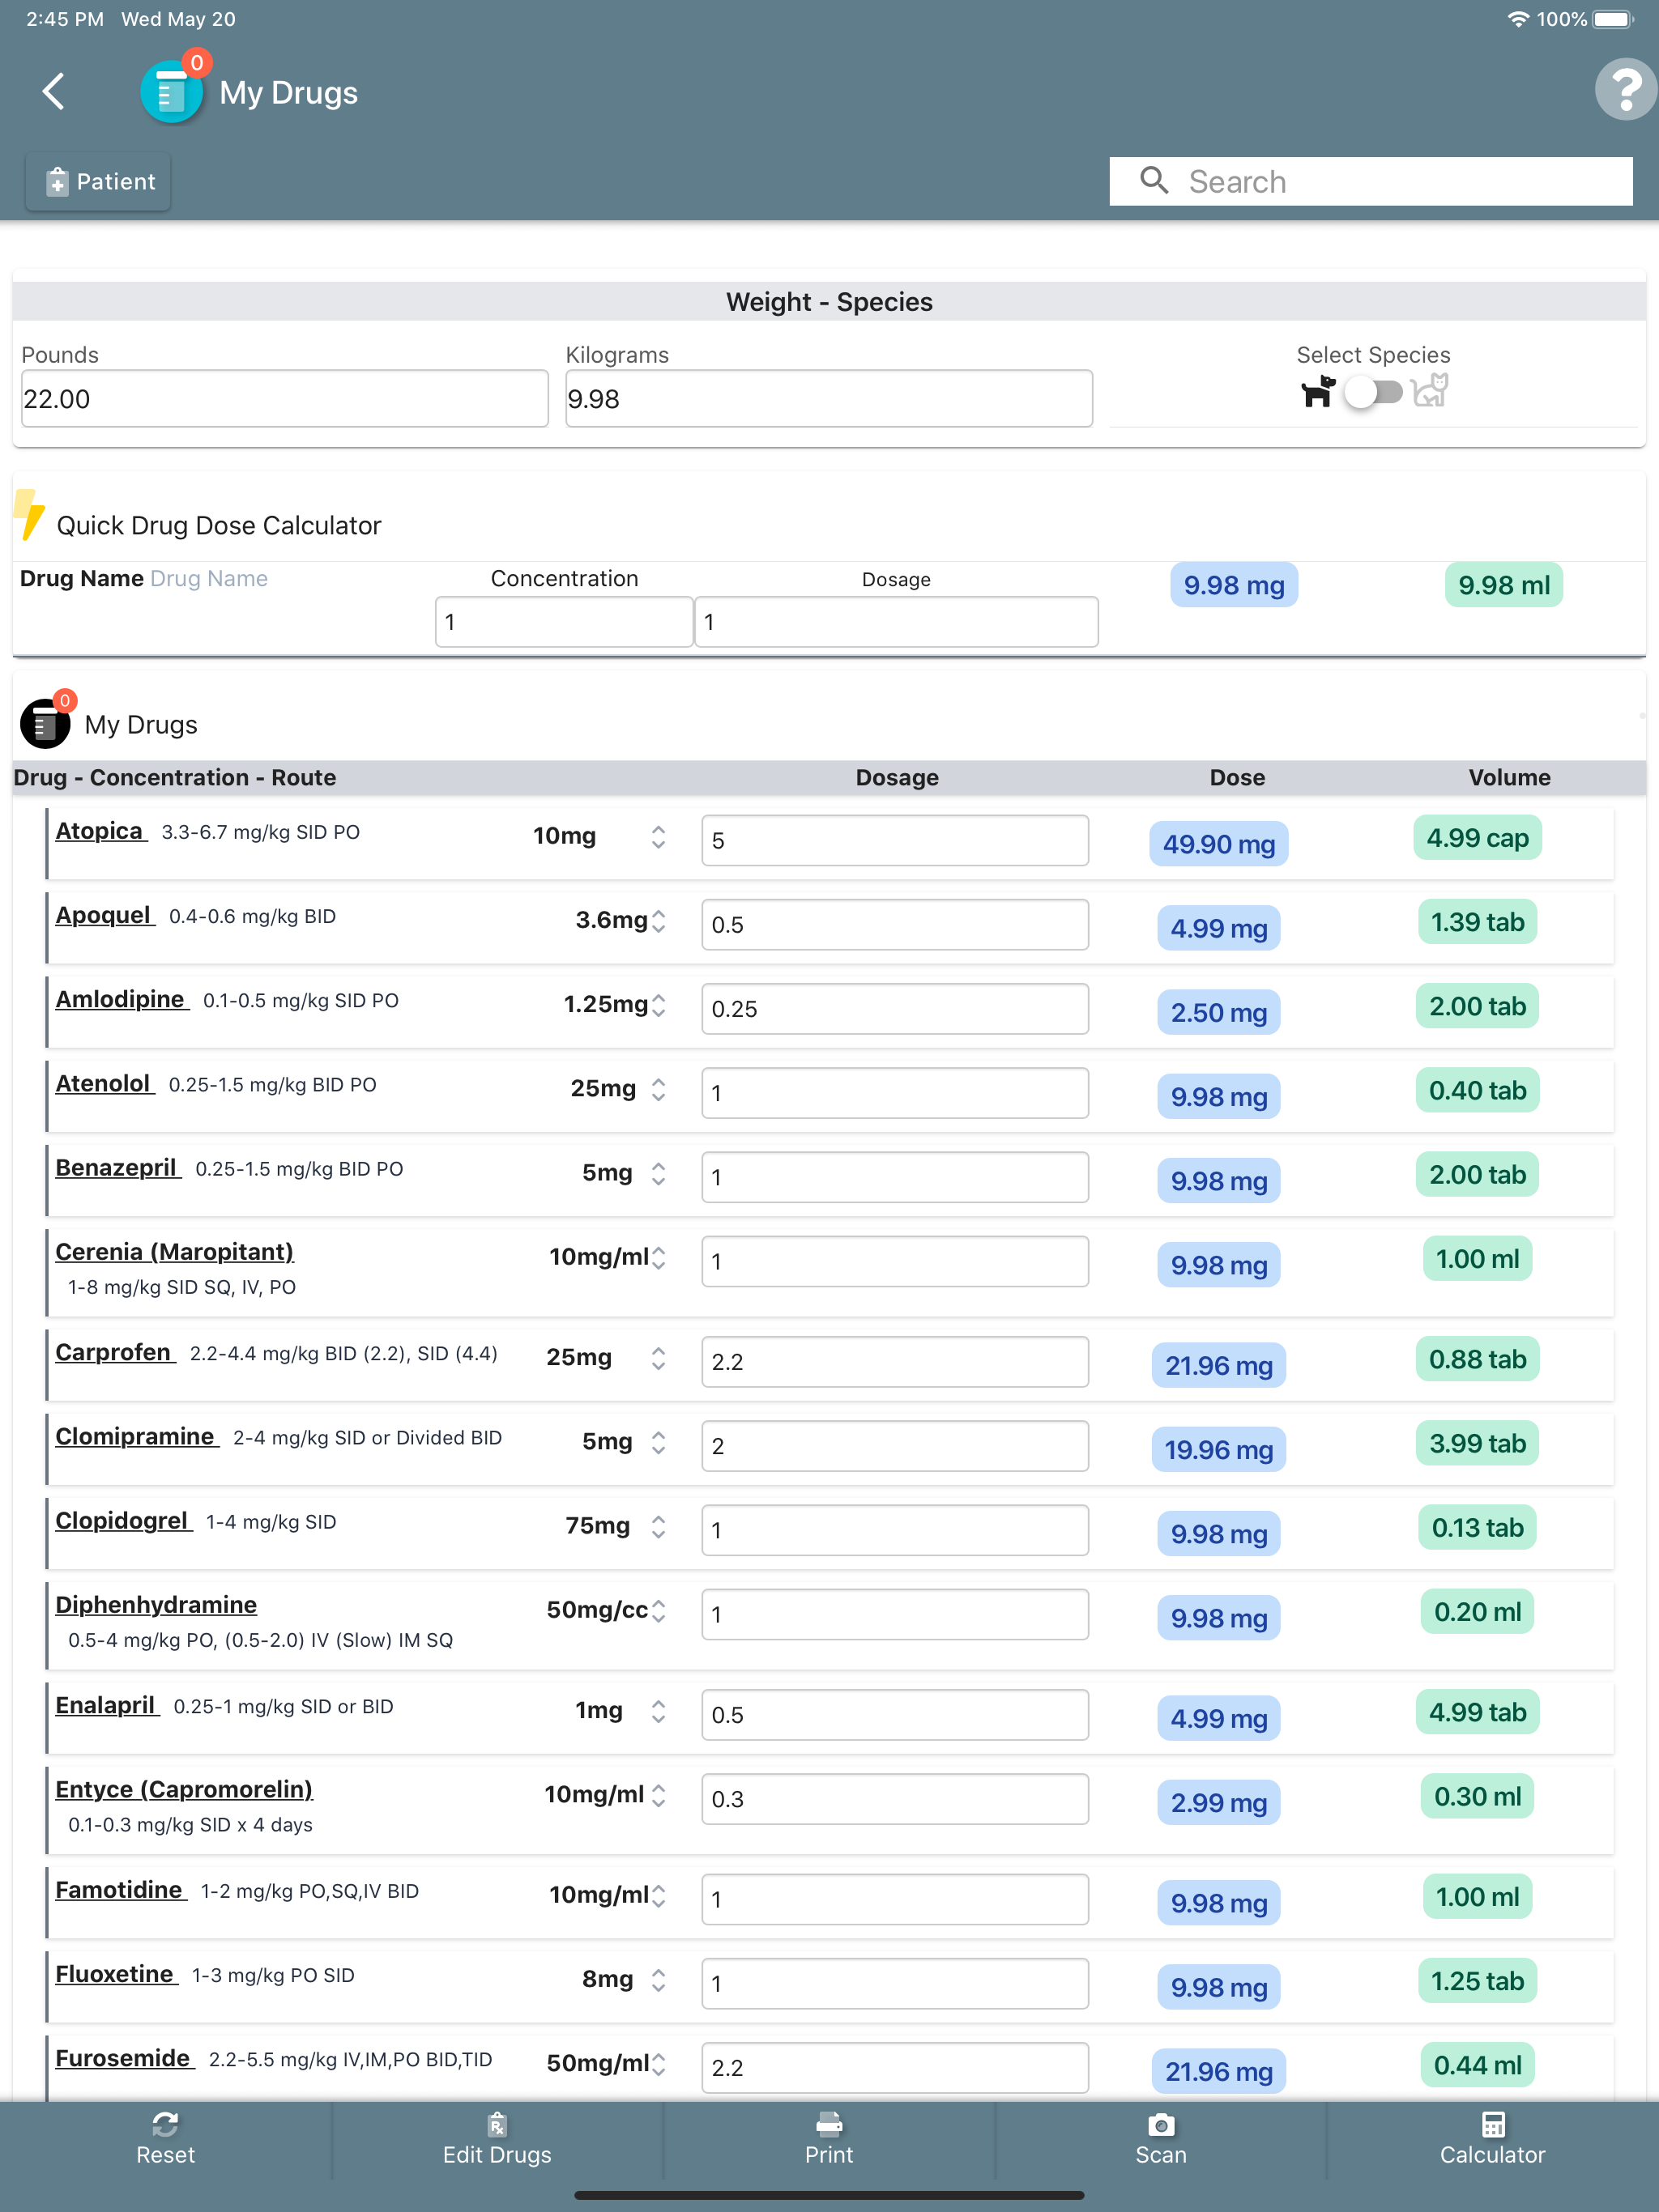Open the help question mark icon

click(x=1625, y=90)
